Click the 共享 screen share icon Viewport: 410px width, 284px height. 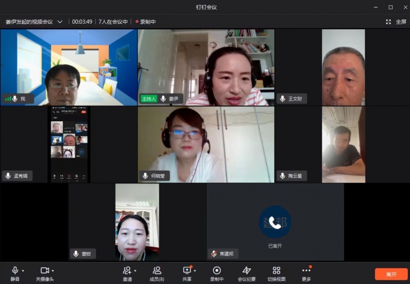[x=187, y=270]
